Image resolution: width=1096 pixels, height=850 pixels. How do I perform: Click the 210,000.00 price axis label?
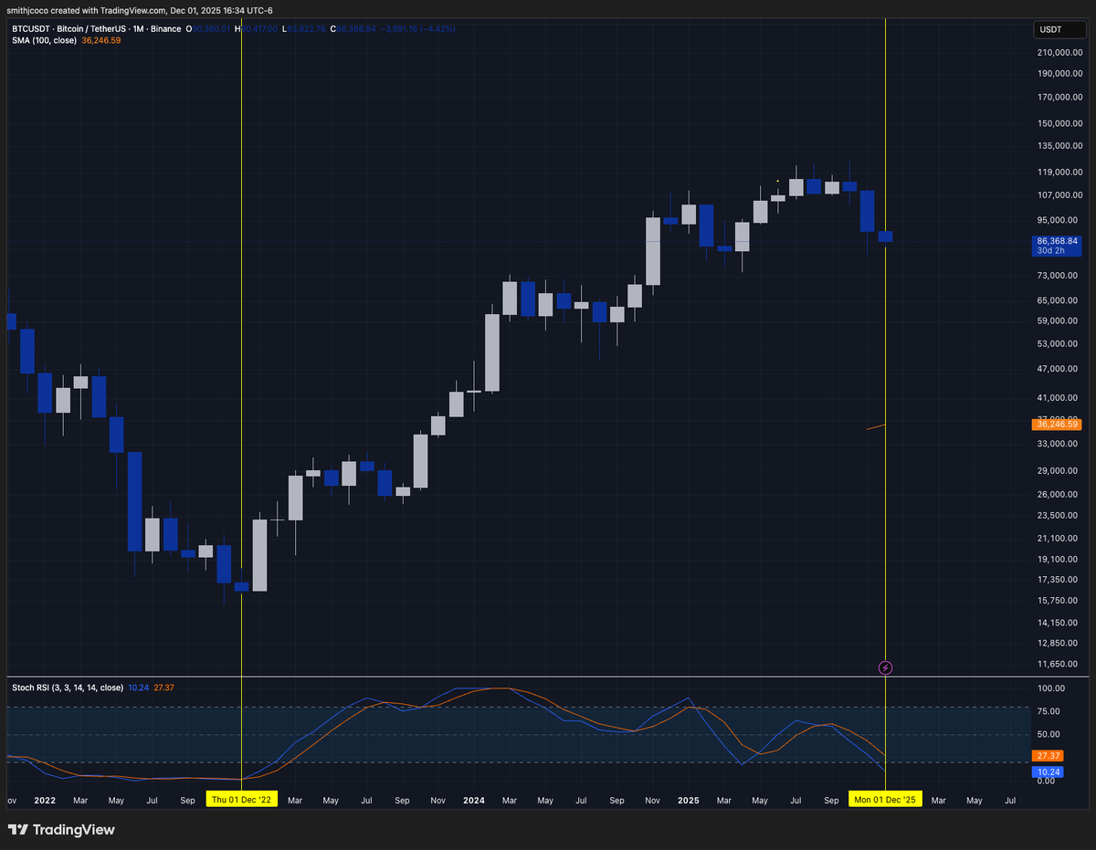1059,53
